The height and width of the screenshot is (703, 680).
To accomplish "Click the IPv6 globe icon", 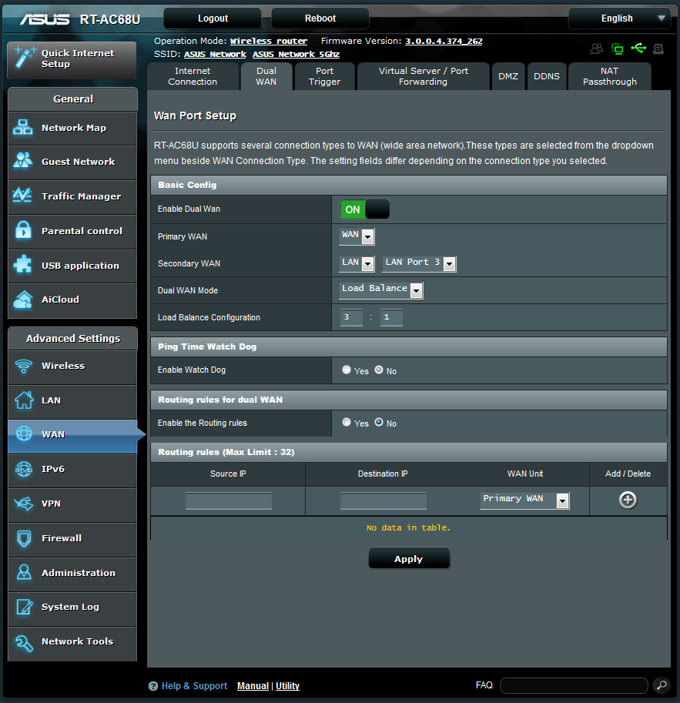I will click(24, 469).
